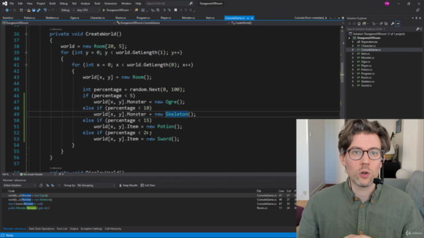This screenshot has width=424, height=238.
Task: Open the Entire Solution scope dropdown
Action: tap(19, 185)
